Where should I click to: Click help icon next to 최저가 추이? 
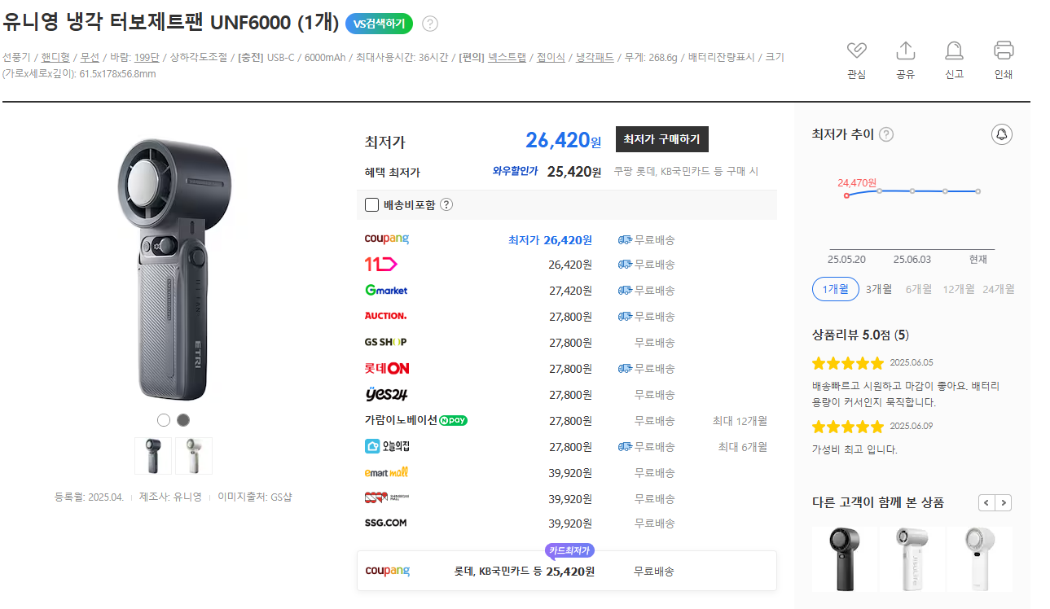tap(886, 134)
